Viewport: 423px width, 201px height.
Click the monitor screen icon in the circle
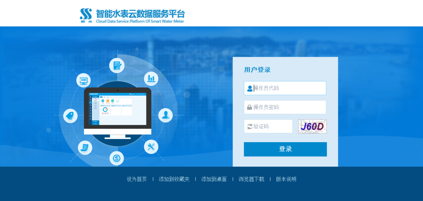(x=83, y=80)
